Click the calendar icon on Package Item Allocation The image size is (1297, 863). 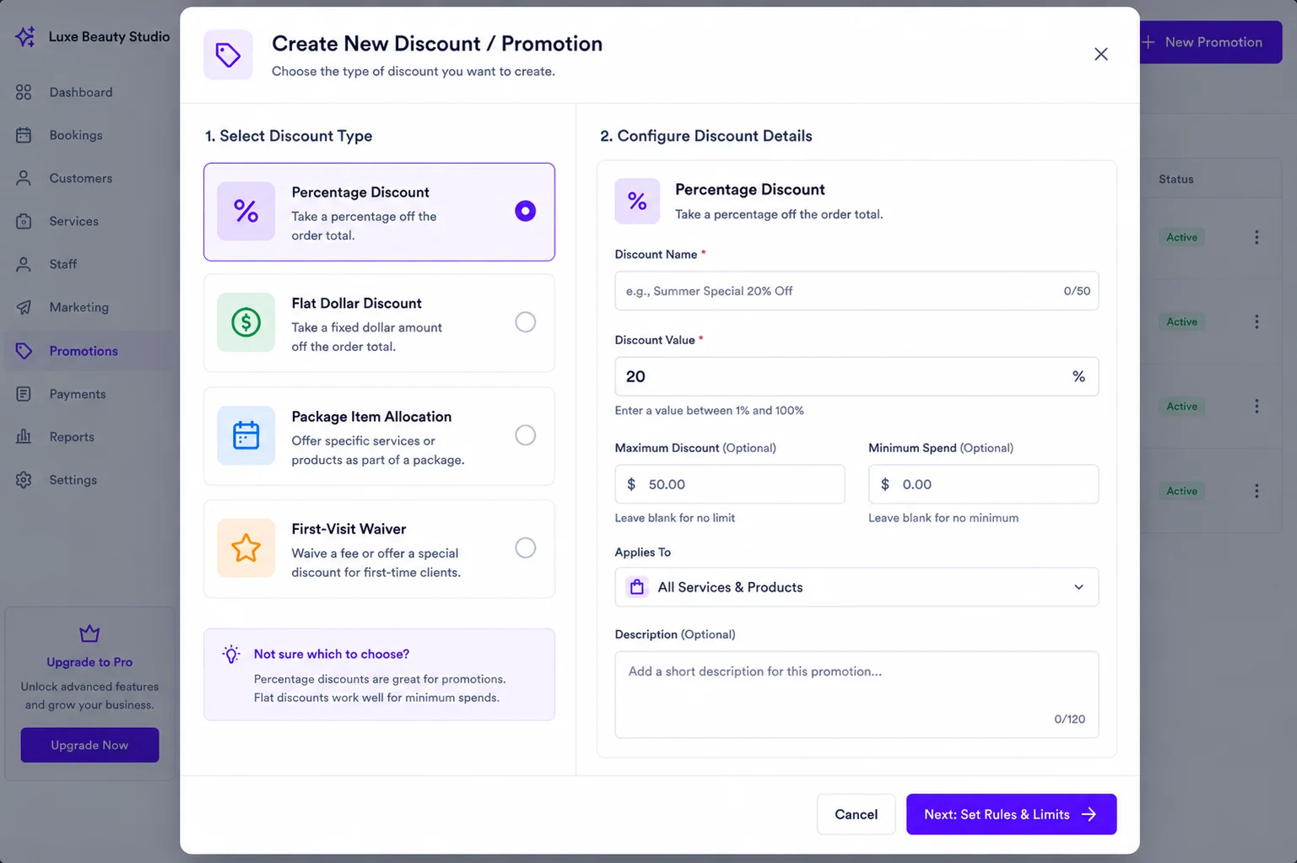tap(246, 435)
